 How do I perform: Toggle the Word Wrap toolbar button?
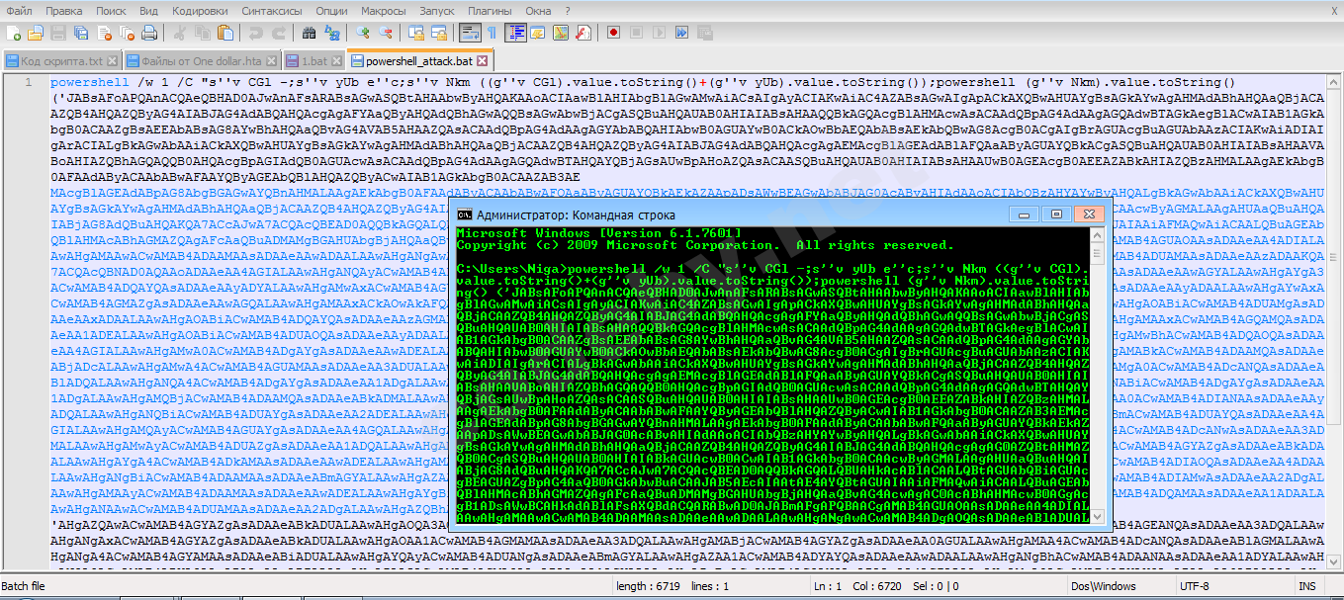coord(469,33)
